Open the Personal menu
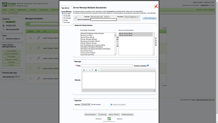 (x=33, y=10)
